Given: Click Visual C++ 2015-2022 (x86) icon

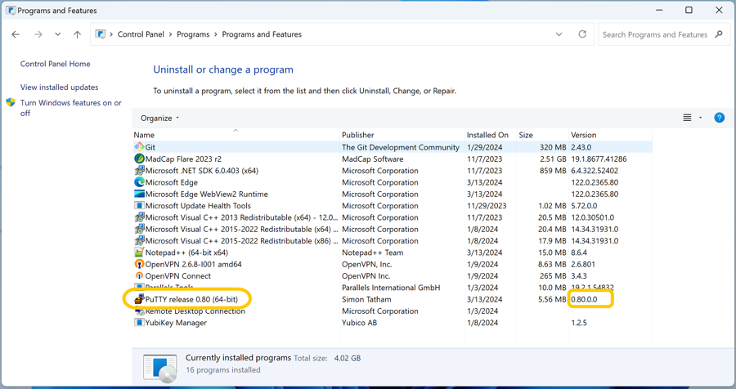Looking at the screenshot, I should click(139, 241).
